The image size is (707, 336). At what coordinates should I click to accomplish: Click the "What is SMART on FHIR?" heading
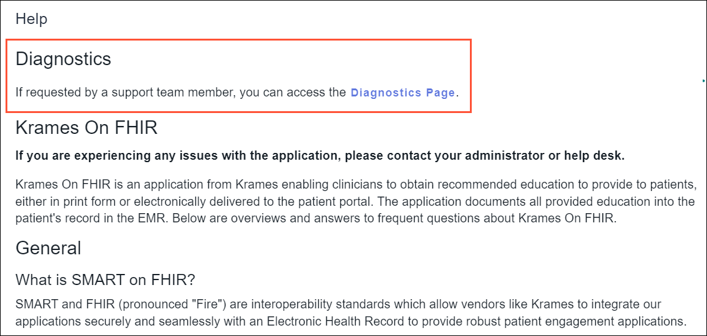click(x=105, y=280)
